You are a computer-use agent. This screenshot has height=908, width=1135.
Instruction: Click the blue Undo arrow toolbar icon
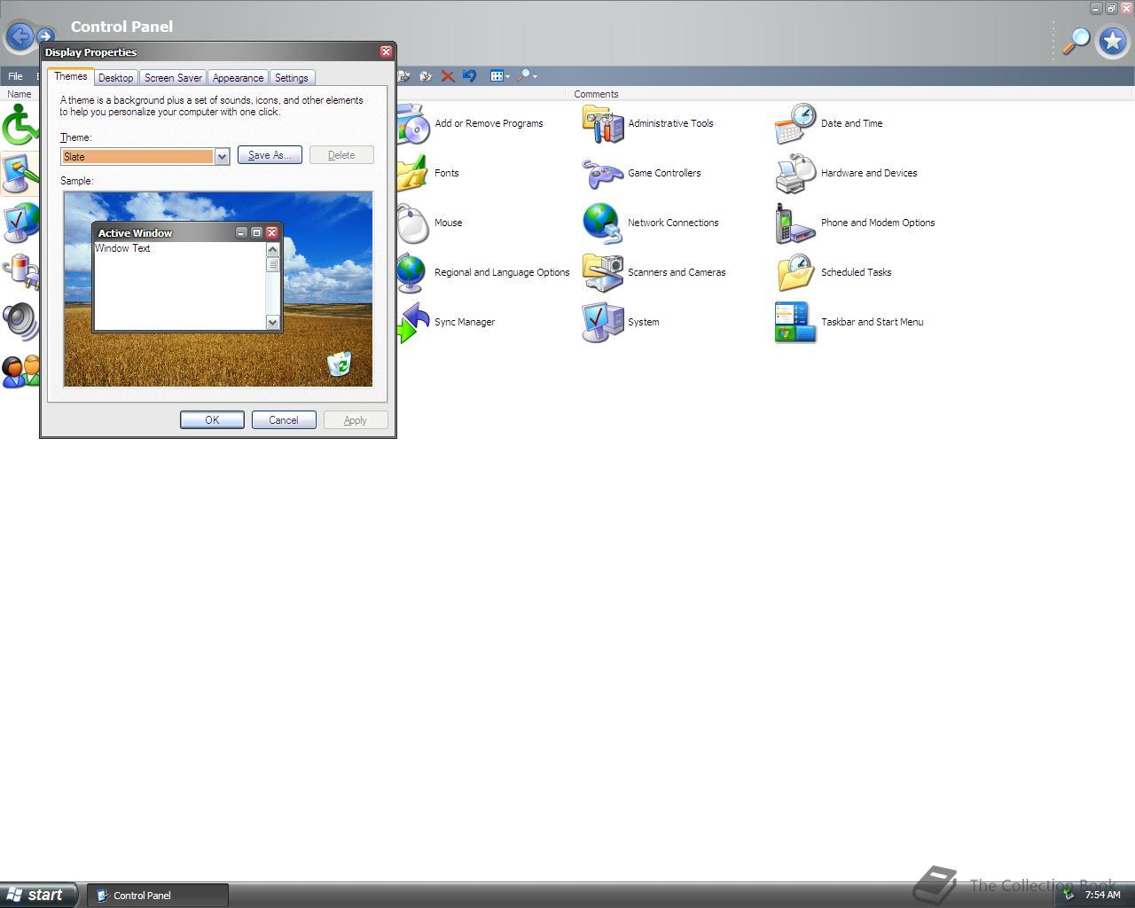click(x=470, y=76)
